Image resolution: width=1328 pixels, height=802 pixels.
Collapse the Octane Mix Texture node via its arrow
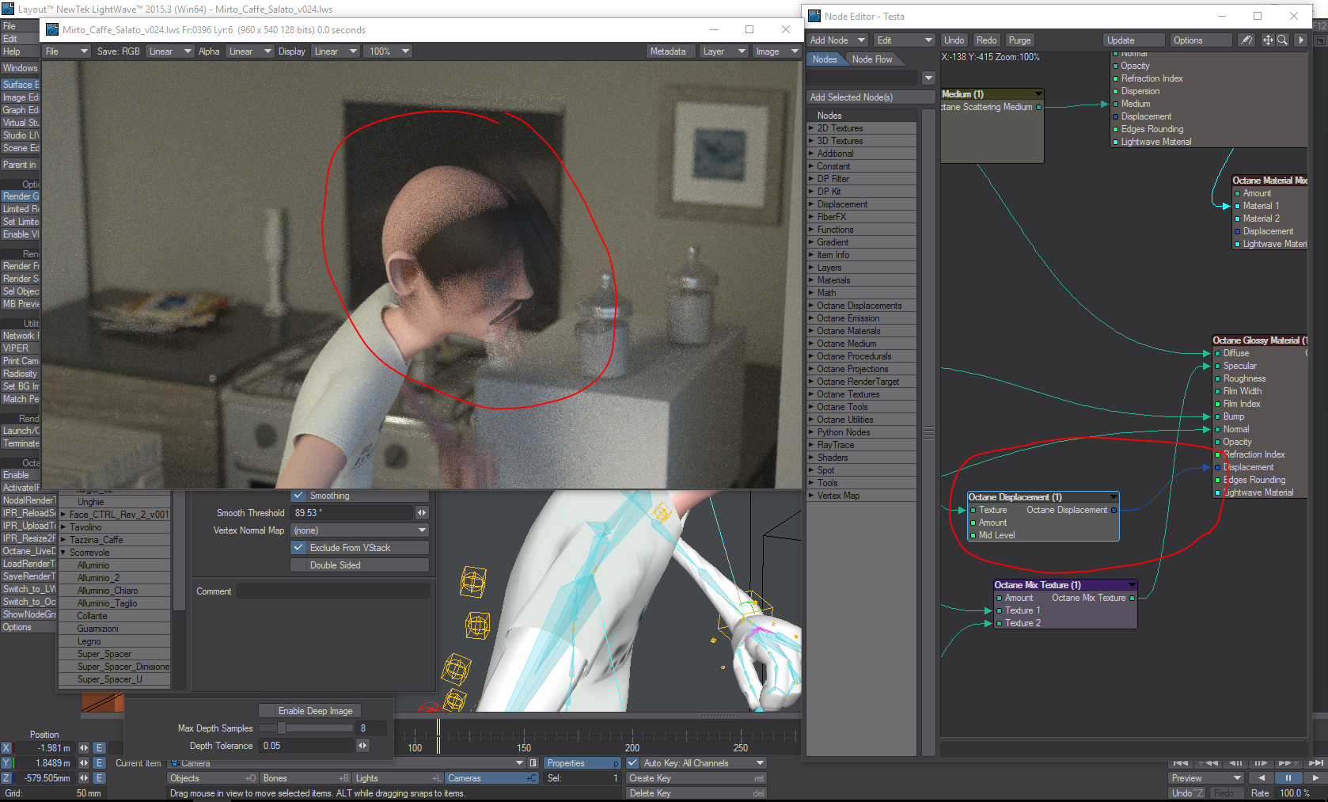click(x=1132, y=585)
